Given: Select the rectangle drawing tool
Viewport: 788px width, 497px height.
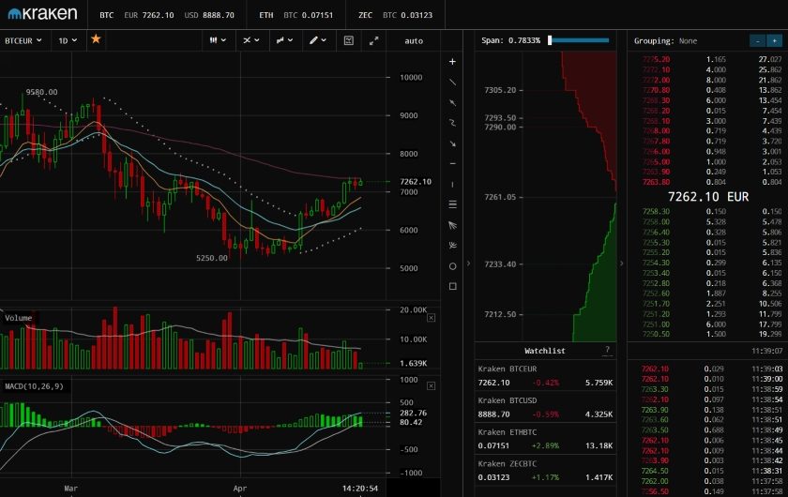Looking at the screenshot, I should point(452,286).
